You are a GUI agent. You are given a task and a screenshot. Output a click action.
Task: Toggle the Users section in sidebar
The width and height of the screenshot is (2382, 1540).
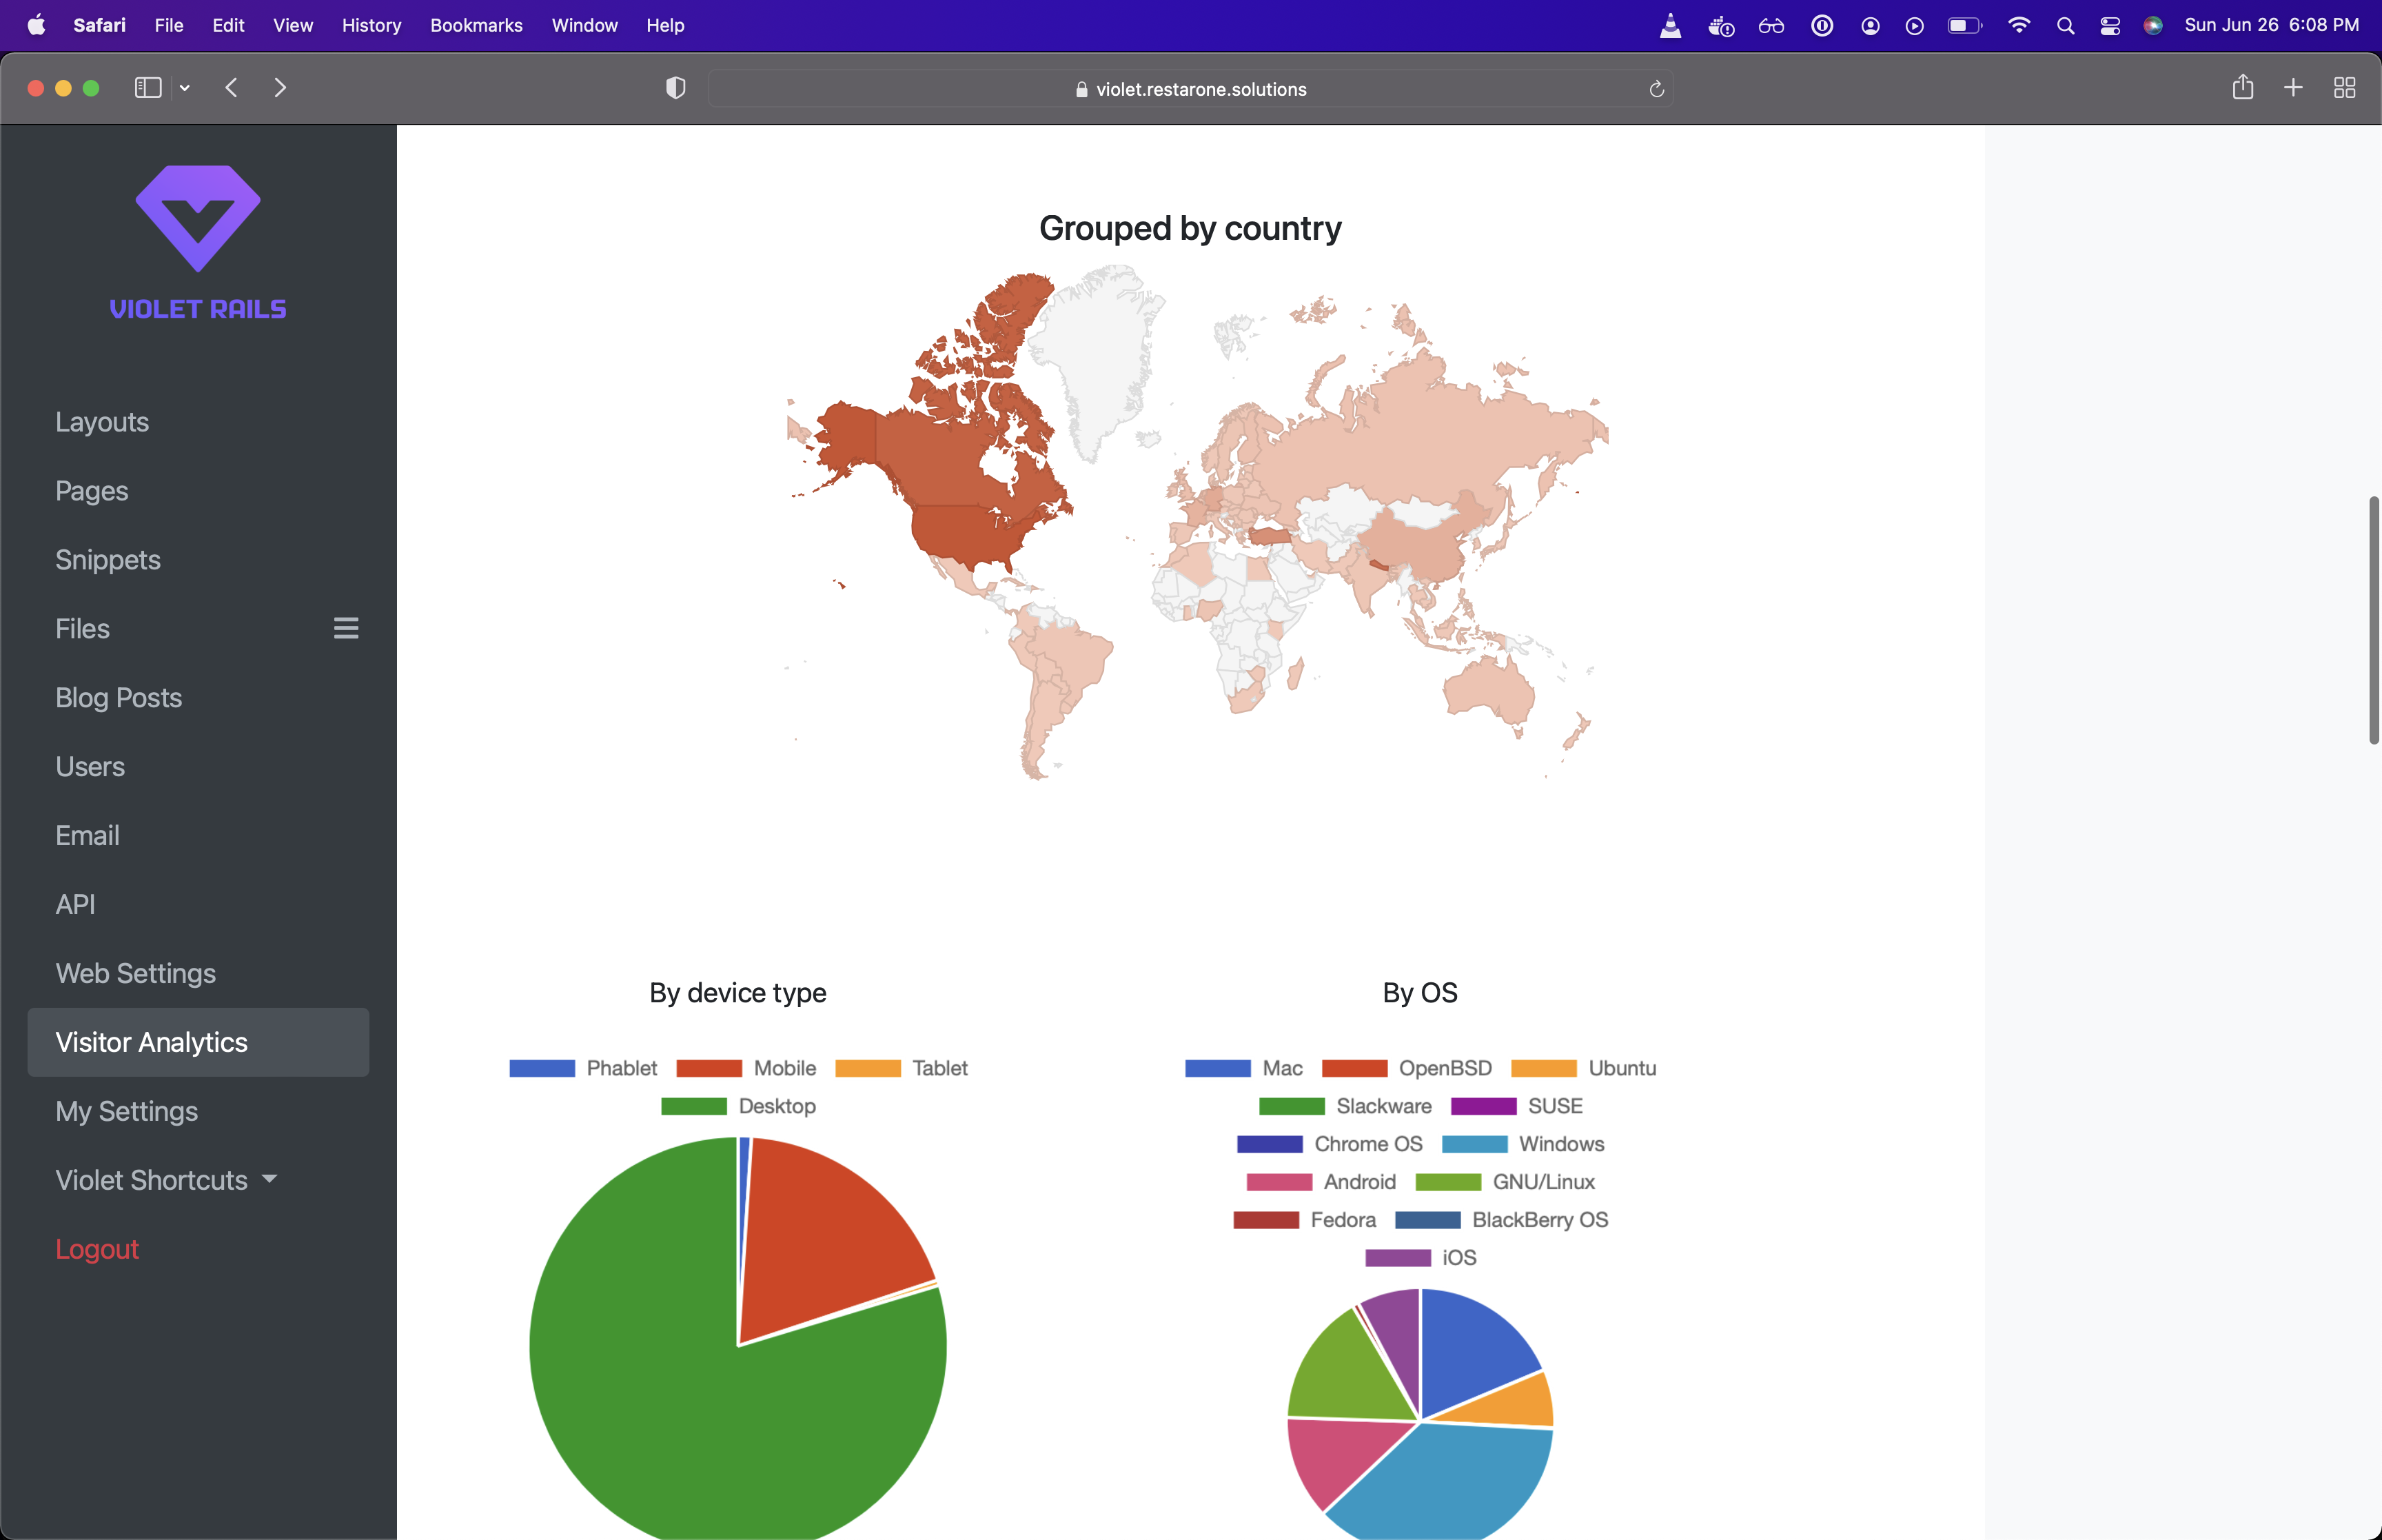(88, 766)
